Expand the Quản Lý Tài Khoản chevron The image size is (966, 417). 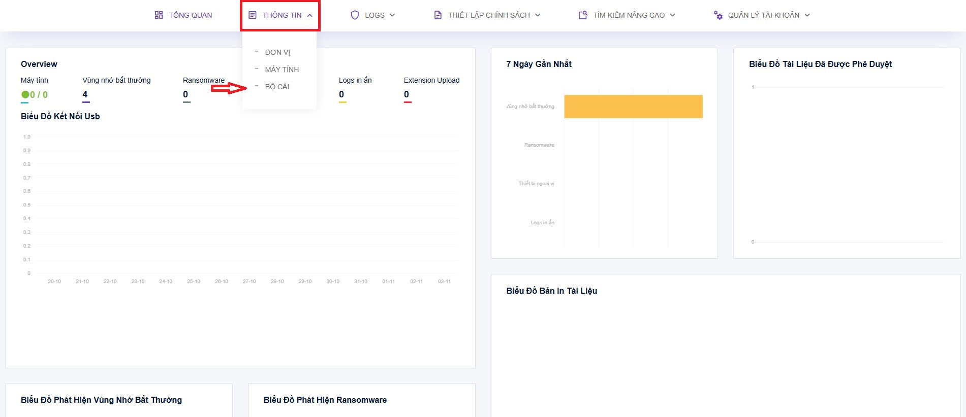(807, 15)
